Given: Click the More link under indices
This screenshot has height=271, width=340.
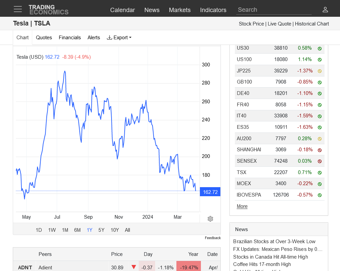Looking at the screenshot, I should (x=242, y=206).
